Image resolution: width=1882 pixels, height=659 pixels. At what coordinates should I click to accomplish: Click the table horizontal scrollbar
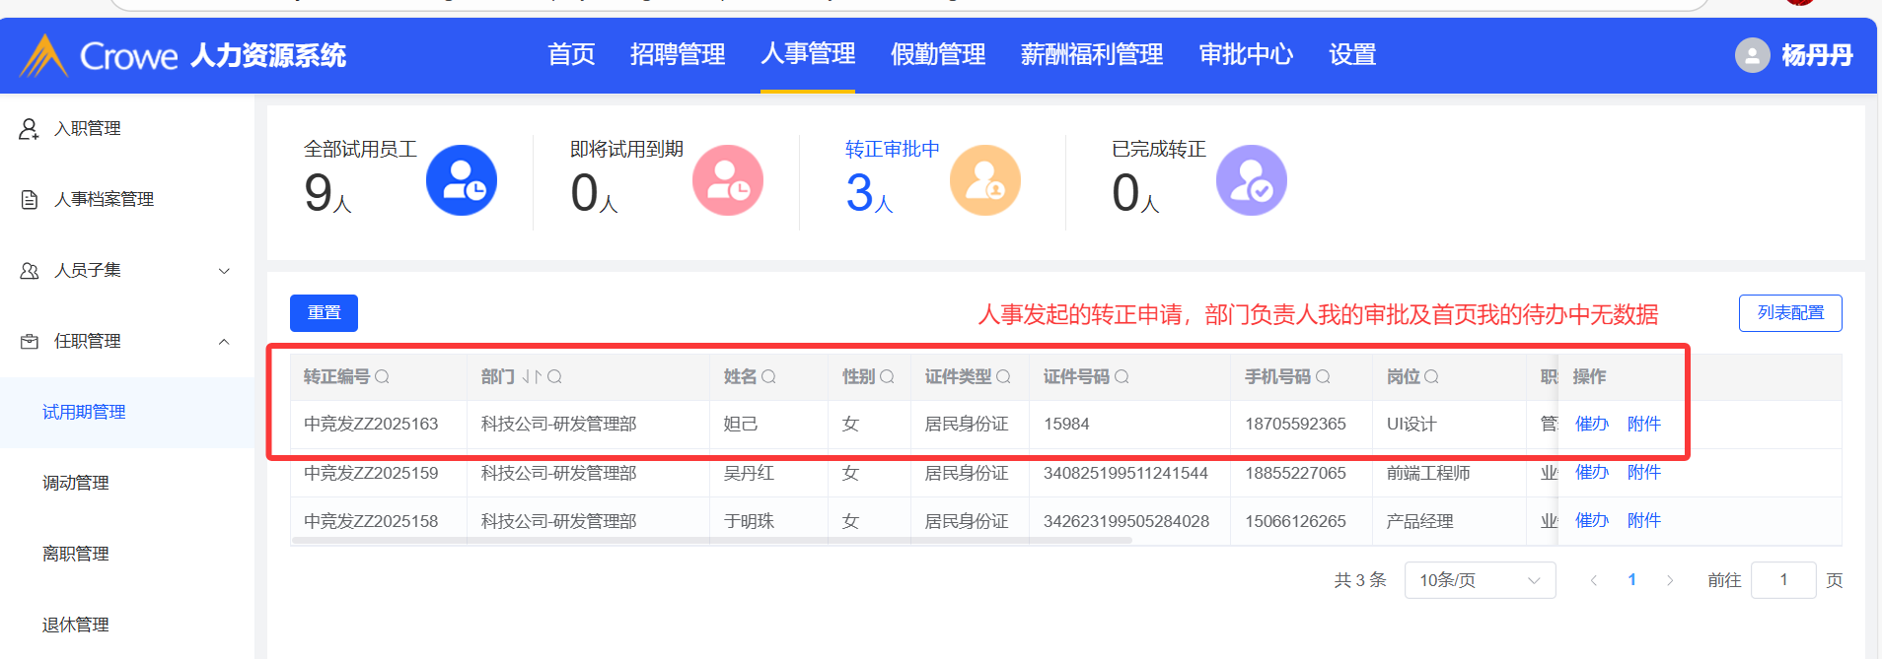click(x=711, y=541)
